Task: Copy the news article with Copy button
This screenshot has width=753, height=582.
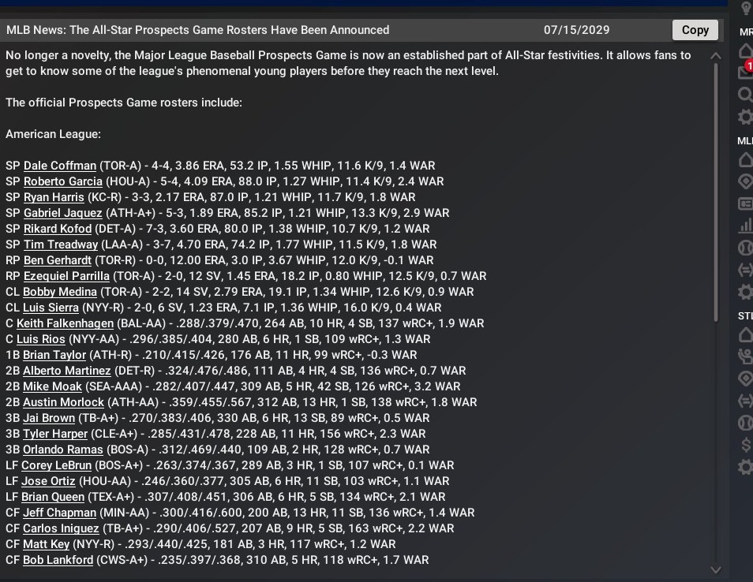Action: (695, 30)
